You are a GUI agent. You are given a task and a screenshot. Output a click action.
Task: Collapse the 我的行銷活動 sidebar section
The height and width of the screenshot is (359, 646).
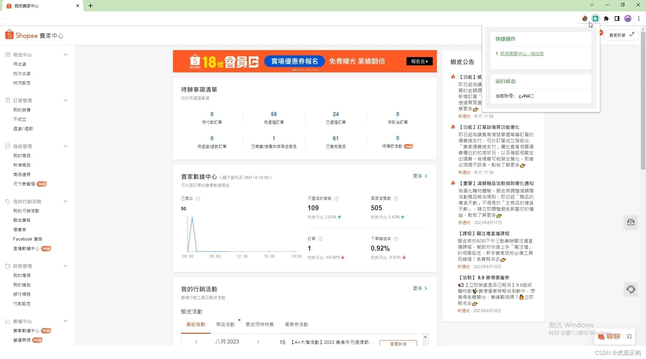click(x=66, y=201)
